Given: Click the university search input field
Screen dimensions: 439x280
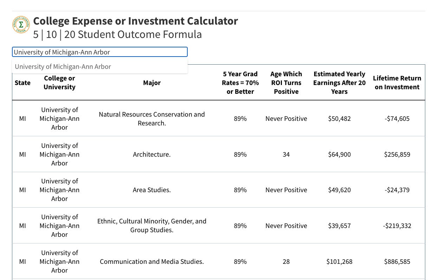Looking at the screenshot, I should [99, 52].
